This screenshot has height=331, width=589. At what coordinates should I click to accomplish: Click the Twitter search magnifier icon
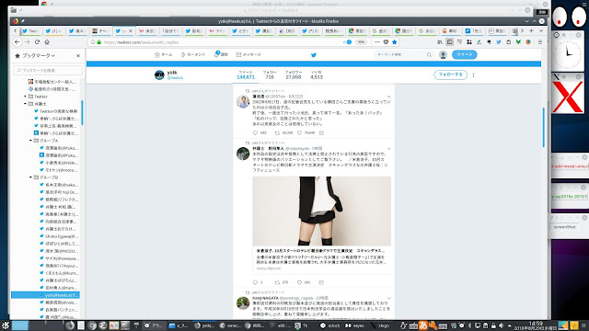(x=429, y=55)
